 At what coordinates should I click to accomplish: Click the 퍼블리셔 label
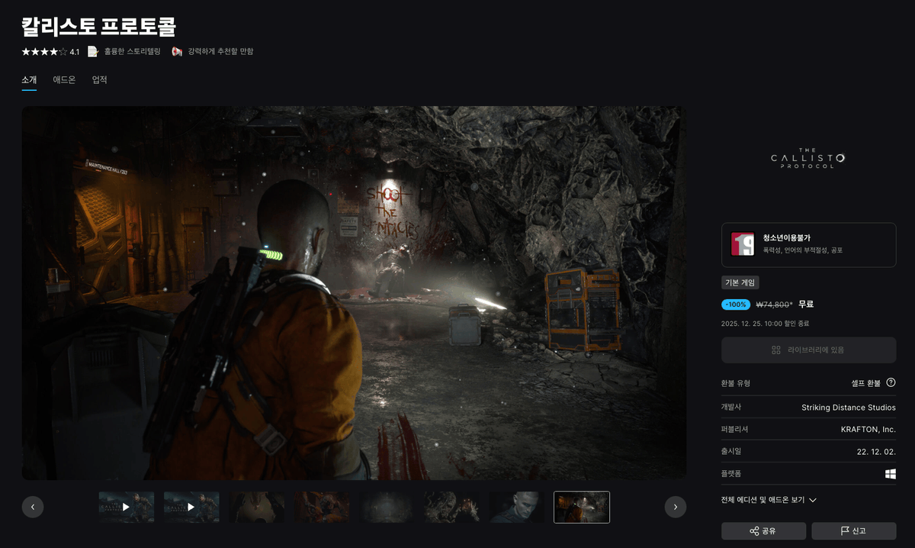pyautogui.click(x=734, y=430)
